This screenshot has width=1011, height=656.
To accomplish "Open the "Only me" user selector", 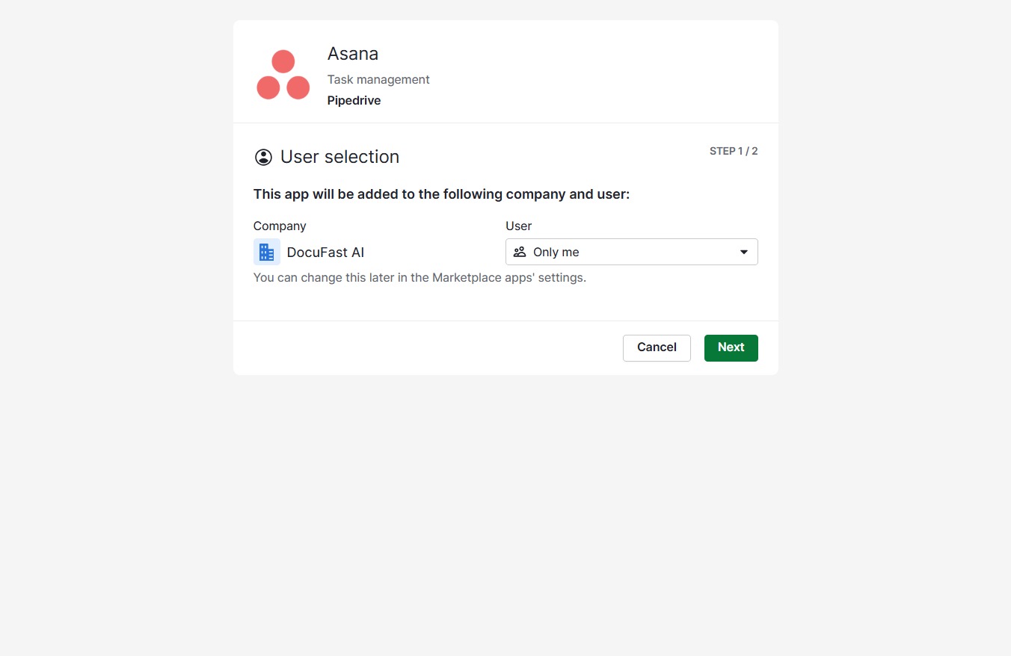I will [632, 252].
